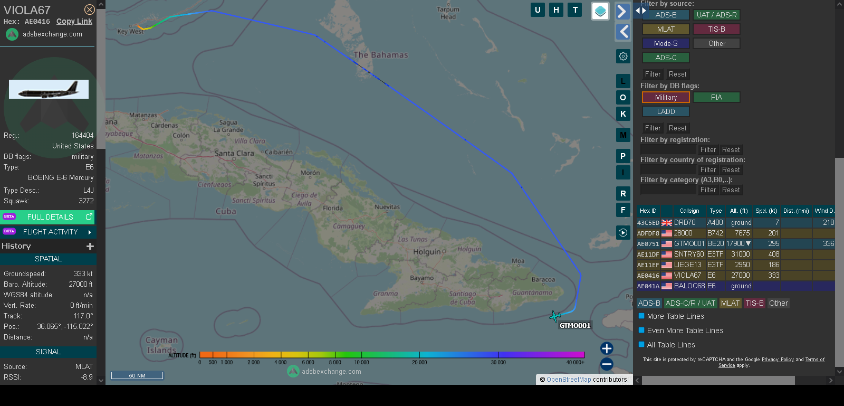Sort table by Callsign column
The image size is (844, 406).
pyautogui.click(x=689, y=211)
